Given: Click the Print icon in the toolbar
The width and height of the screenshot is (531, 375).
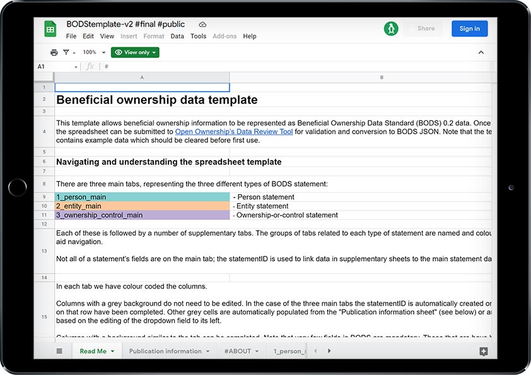Looking at the screenshot, I should (54, 52).
